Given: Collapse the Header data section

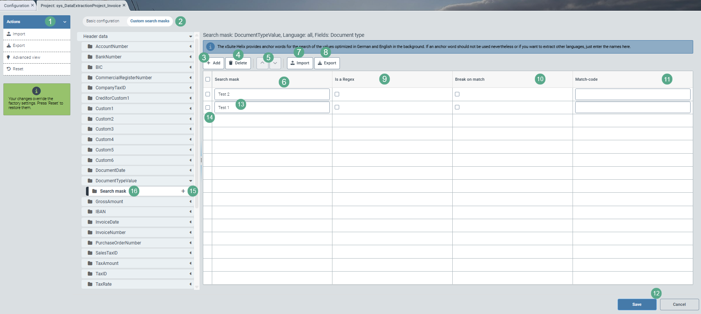Looking at the screenshot, I should tap(191, 36).
